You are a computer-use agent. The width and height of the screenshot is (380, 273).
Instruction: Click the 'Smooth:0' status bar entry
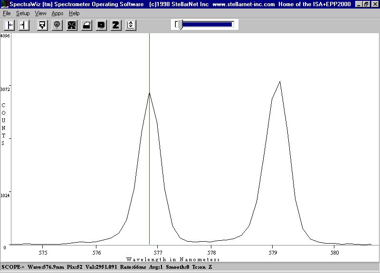[x=178, y=267]
